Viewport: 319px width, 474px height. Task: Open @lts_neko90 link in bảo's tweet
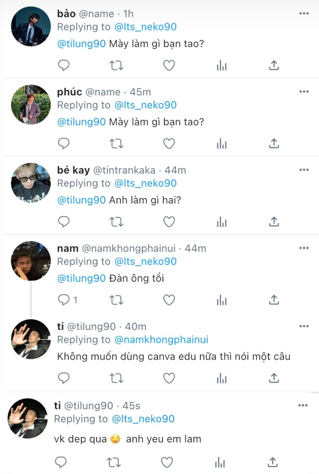pyautogui.click(x=145, y=27)
